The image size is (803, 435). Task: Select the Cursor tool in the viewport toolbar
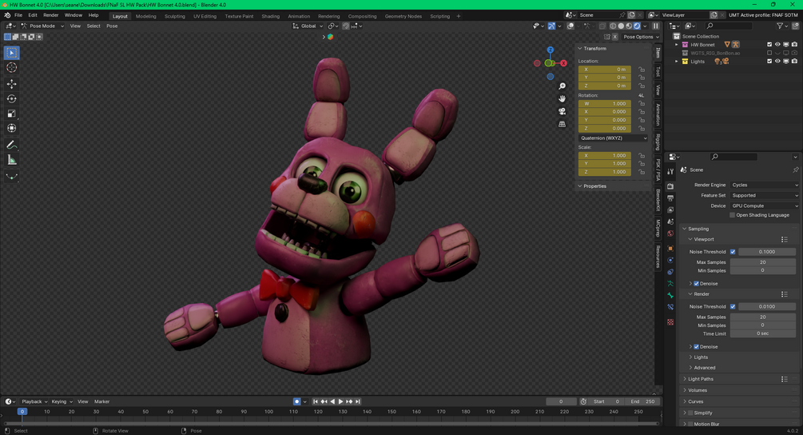tap(11, 68)
